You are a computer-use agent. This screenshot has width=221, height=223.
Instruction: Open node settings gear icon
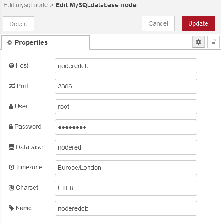click(x=198, y=42)
